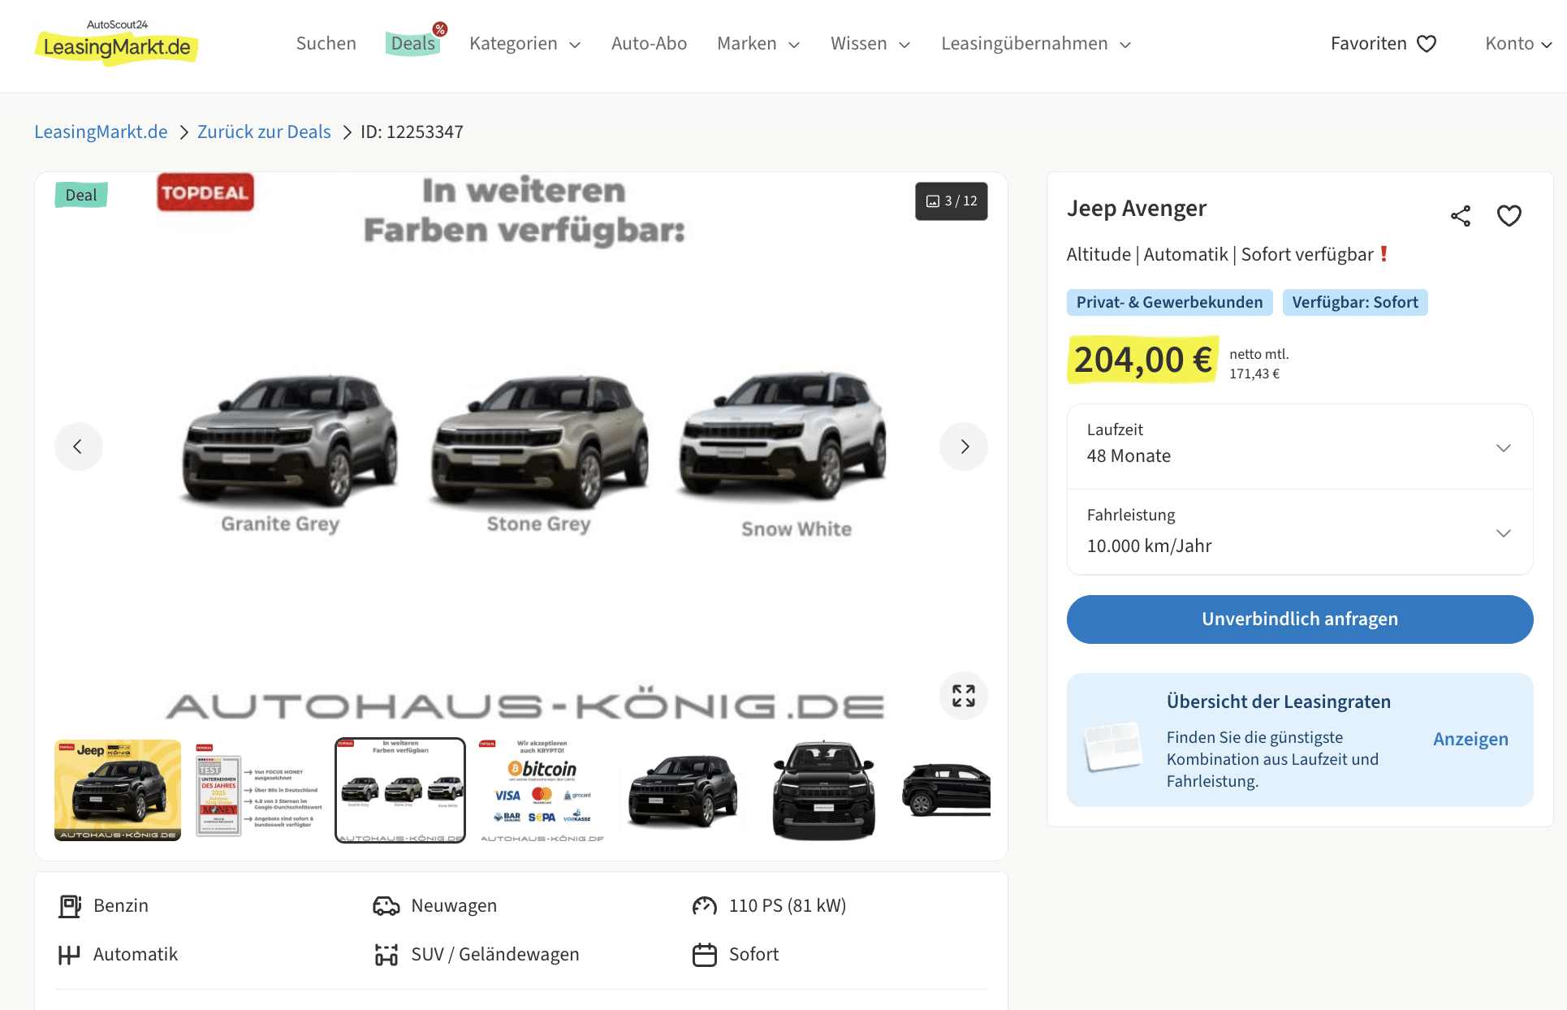The width and height of the screenshot is (1567, 1010).
Task: Select the bitcoin payment thumbnail
Action: [x=542, y=791]
